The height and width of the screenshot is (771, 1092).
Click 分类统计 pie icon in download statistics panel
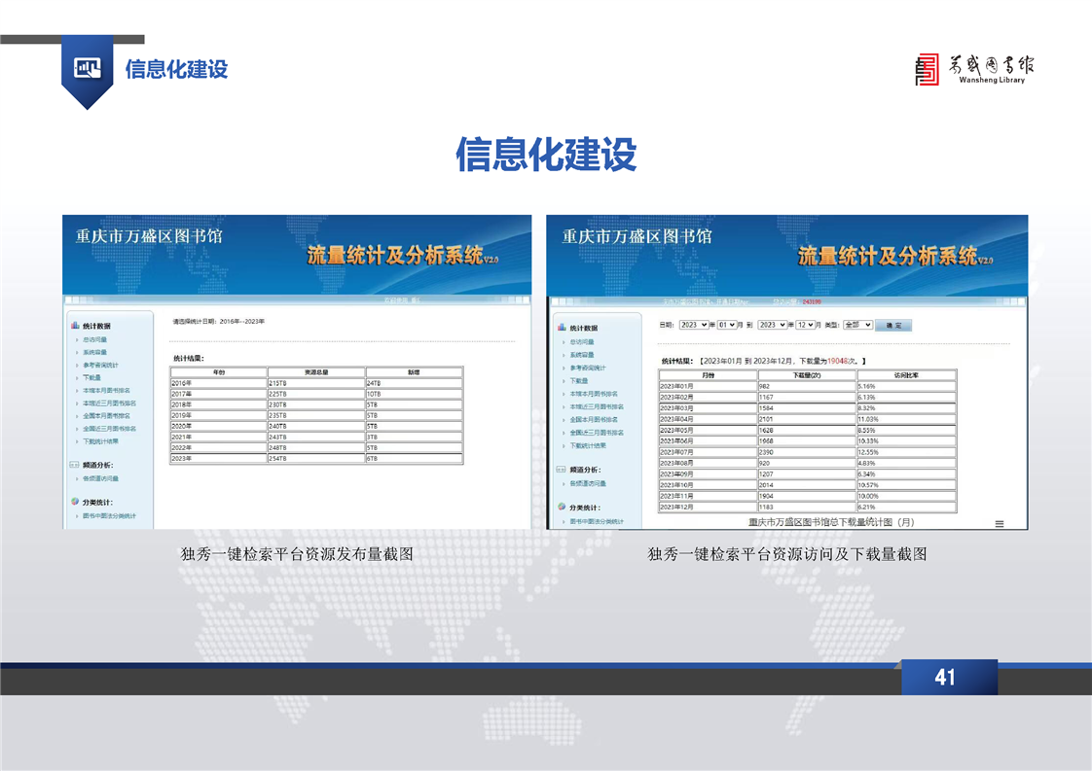click(562, 508)
